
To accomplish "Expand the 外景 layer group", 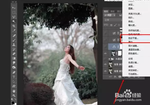I will (109, 59).
